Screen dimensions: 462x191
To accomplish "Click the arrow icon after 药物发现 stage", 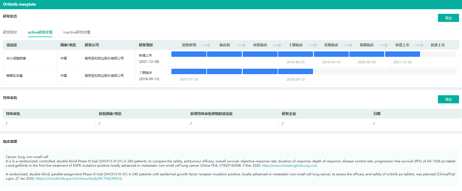I will (x=206, y=45).
